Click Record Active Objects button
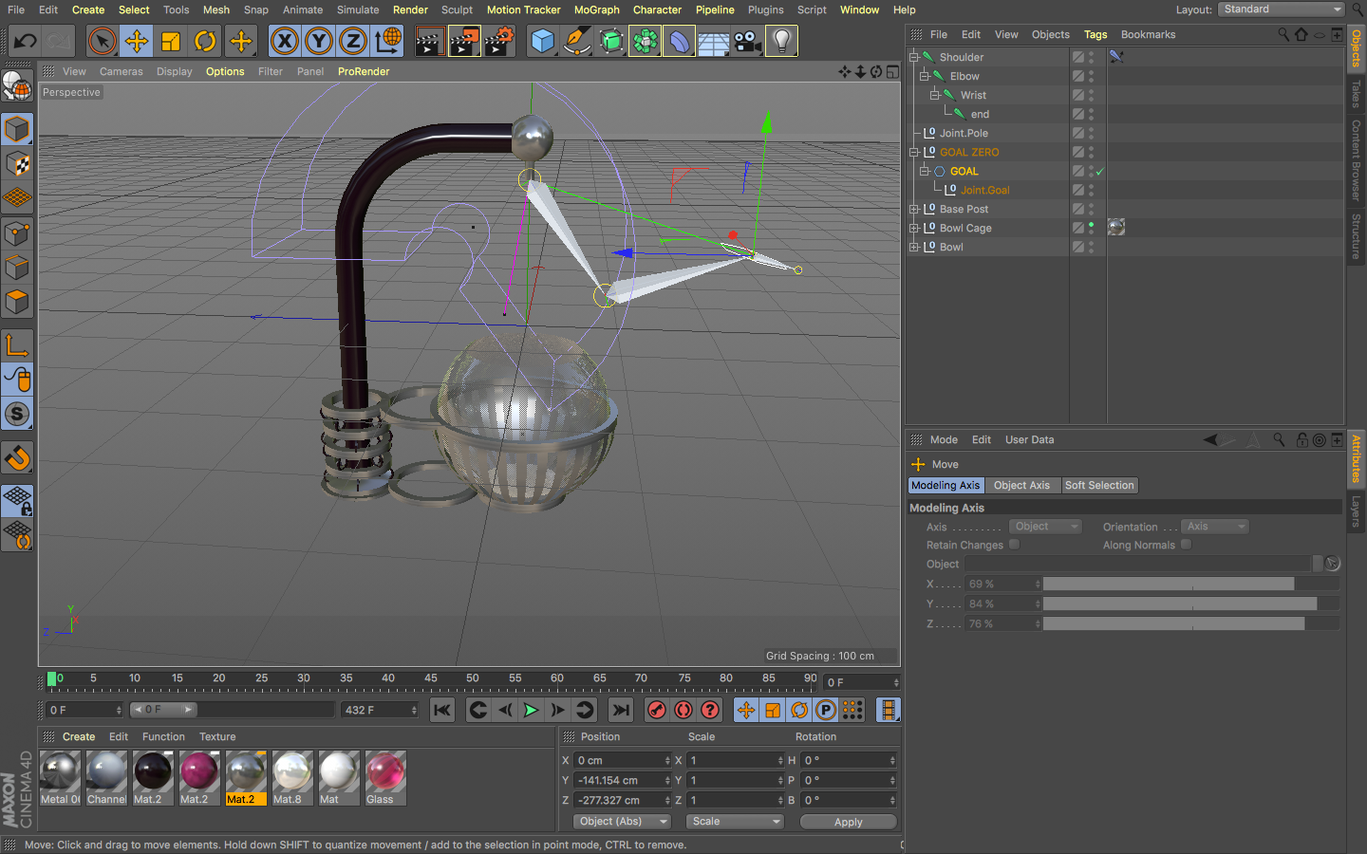Image resolution: width=1367 pixels, height=854 pixels. point(657,710)
